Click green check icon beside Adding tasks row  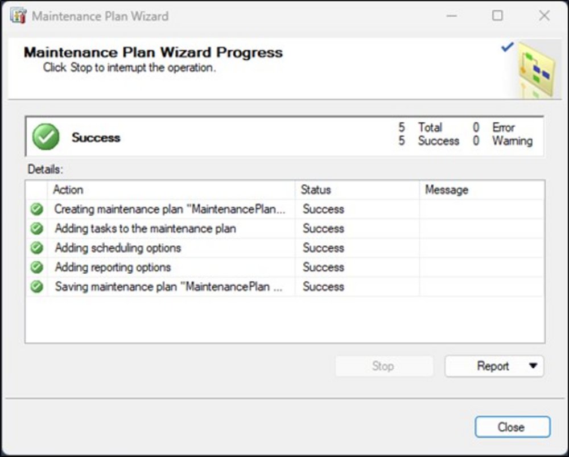pos(37,229)
